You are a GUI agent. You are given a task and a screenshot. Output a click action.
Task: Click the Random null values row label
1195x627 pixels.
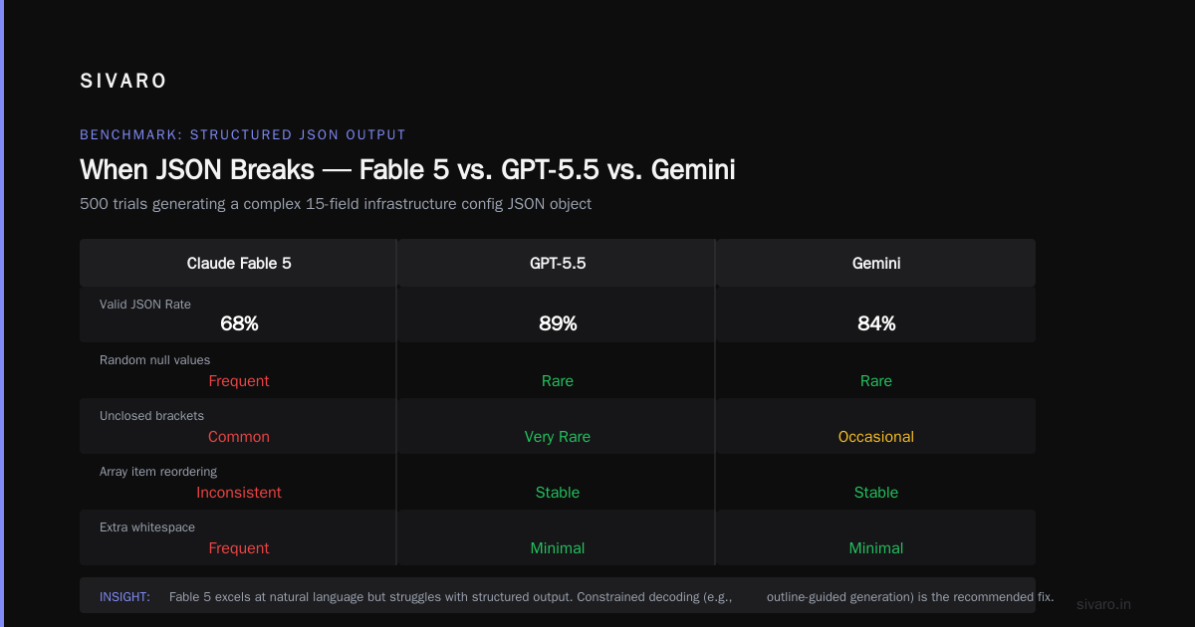tap(155, 359)
